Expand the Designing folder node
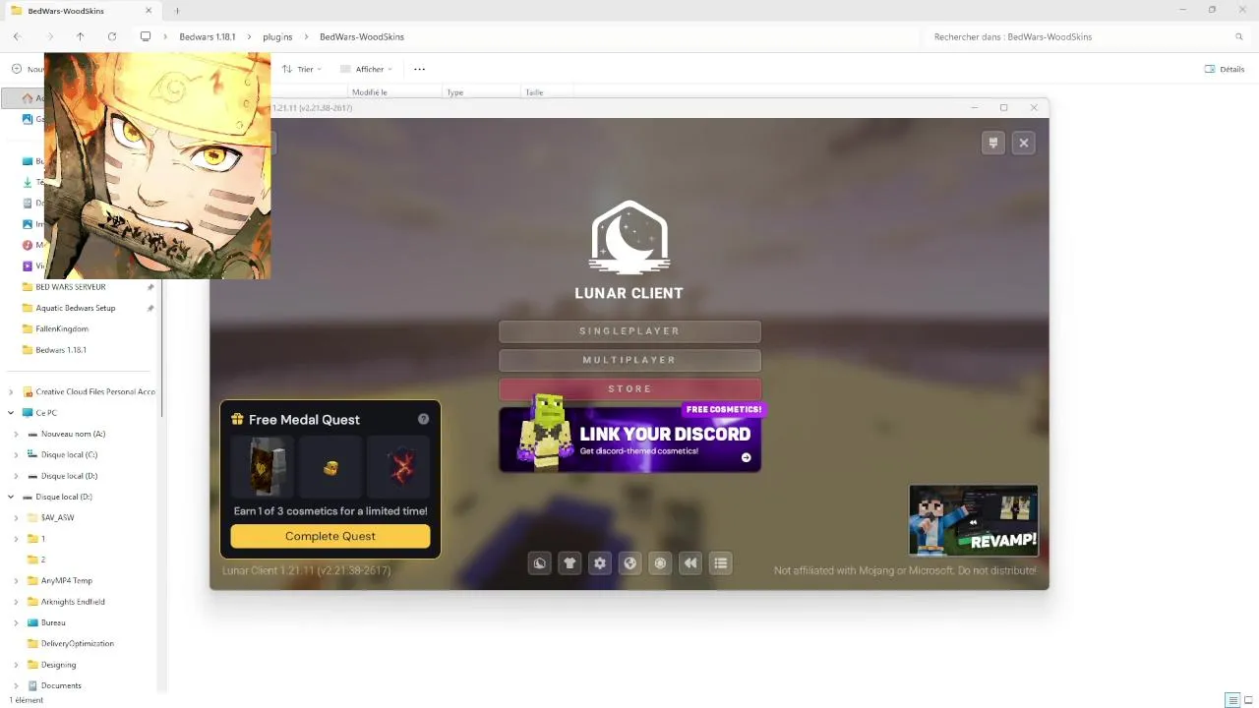This screenshot has width=1259, height=708. [16, 665]
